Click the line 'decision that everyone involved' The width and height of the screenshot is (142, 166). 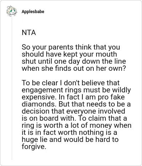(x=73, y=111)
